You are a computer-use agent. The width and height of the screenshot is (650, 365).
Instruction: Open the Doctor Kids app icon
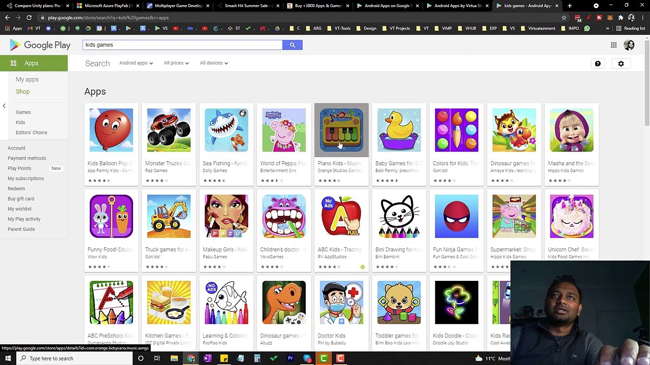click(341, 302)
